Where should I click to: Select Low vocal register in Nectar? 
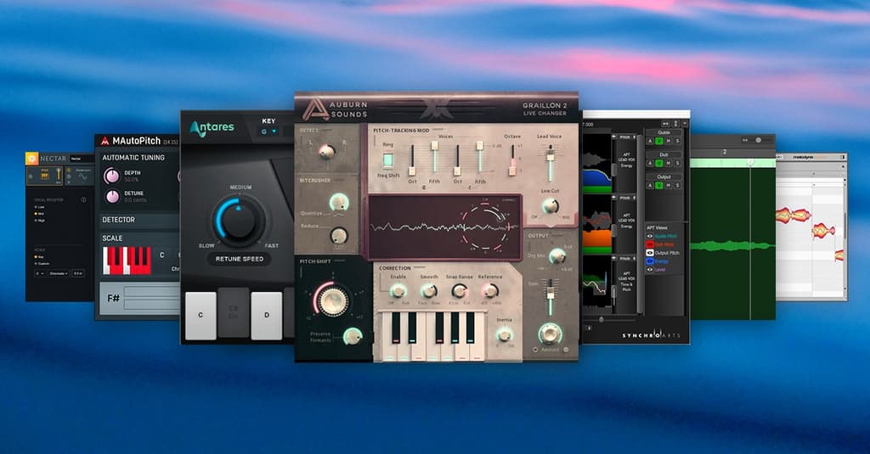(x=40, y=207)
